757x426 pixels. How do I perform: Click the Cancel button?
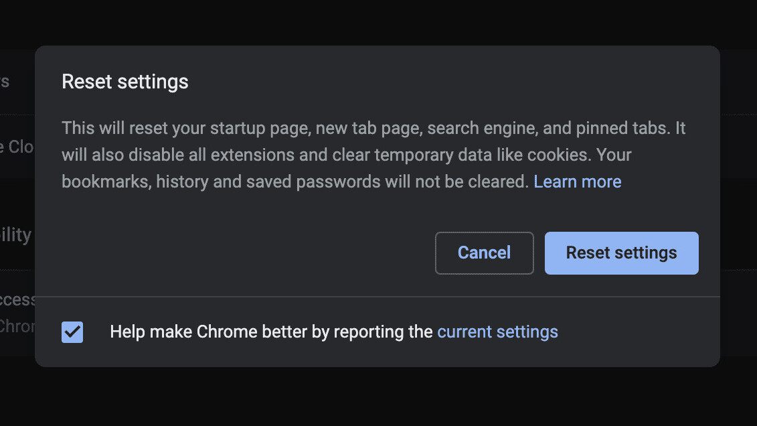[x=484, y=253]
